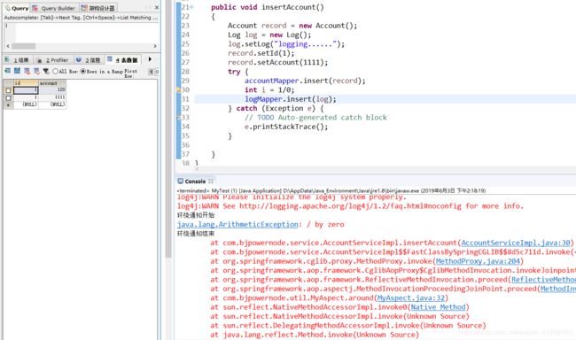Click the 环绕通知开始 console output line

[196, 215]
